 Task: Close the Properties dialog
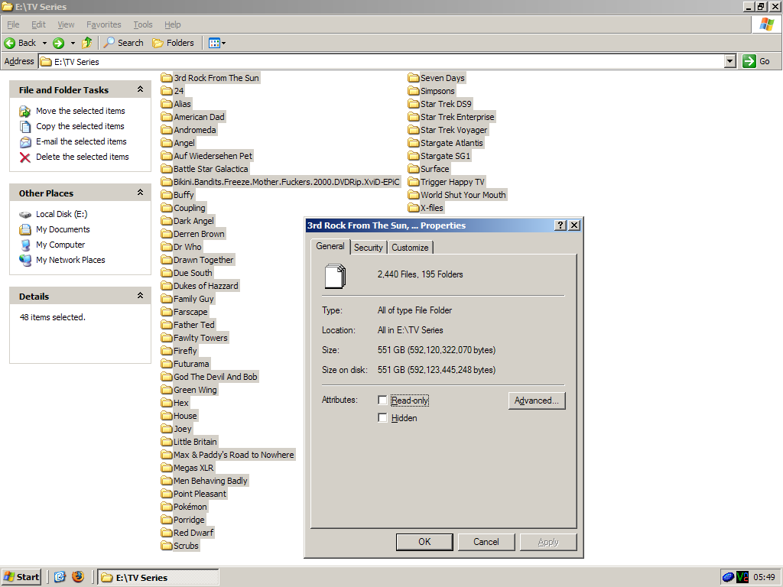pyautogui.click(x=574, y=225)
